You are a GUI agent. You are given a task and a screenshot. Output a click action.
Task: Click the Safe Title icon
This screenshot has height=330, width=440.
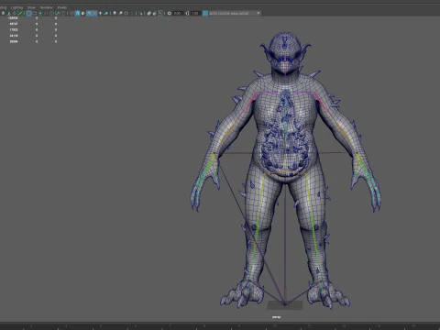[62, 13]
